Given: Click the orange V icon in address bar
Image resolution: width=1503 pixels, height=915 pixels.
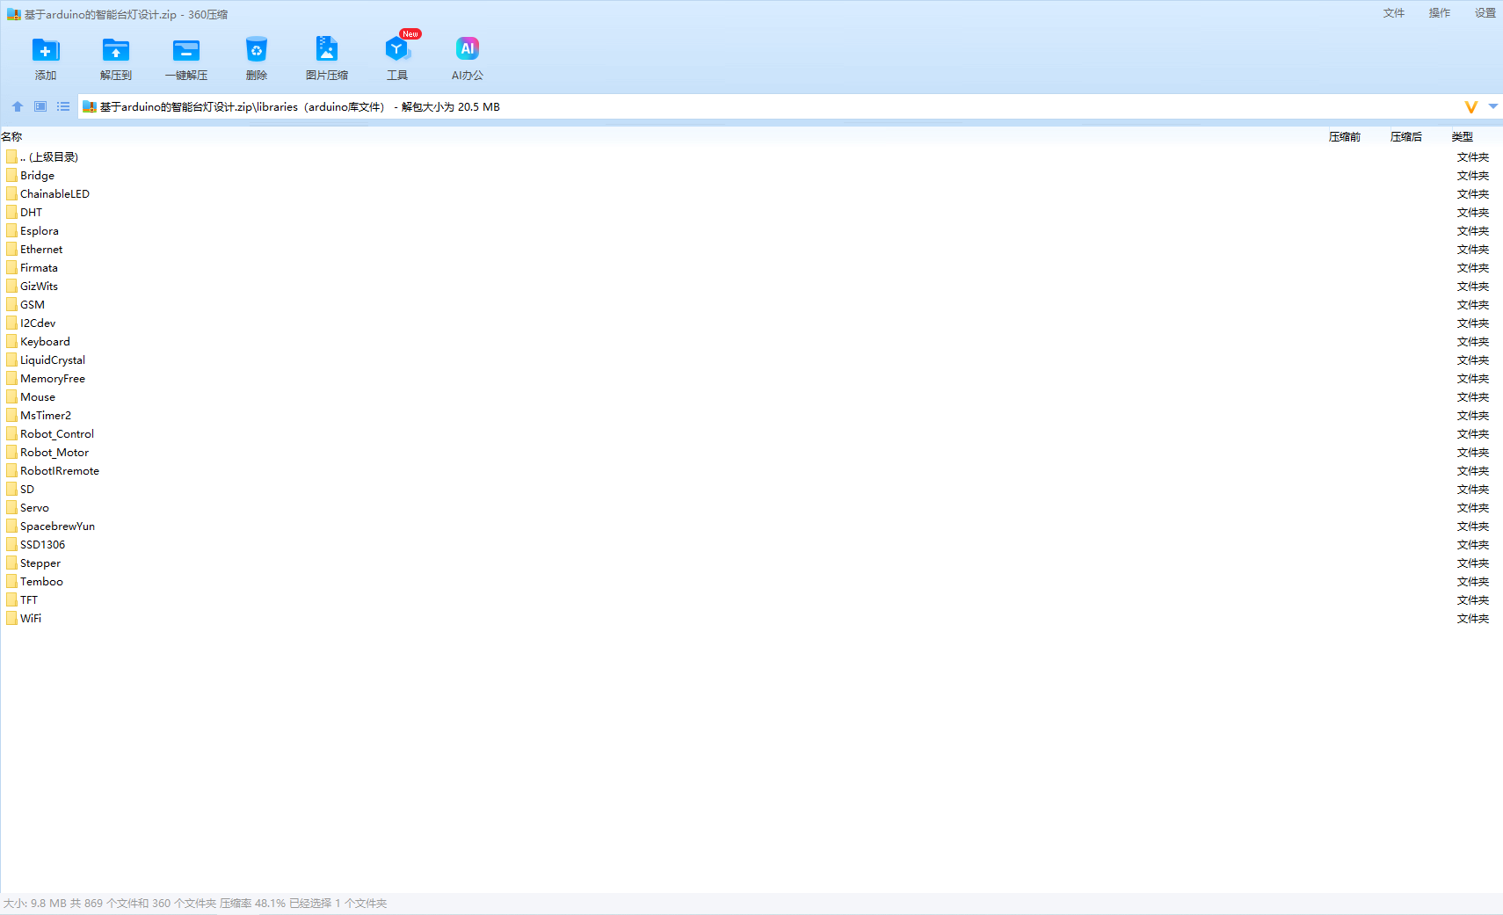Looking at the screenshot, I should tap(1470, 107).
